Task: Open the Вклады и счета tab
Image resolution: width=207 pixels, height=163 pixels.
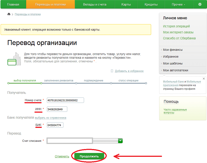Action: coord(95,4)
